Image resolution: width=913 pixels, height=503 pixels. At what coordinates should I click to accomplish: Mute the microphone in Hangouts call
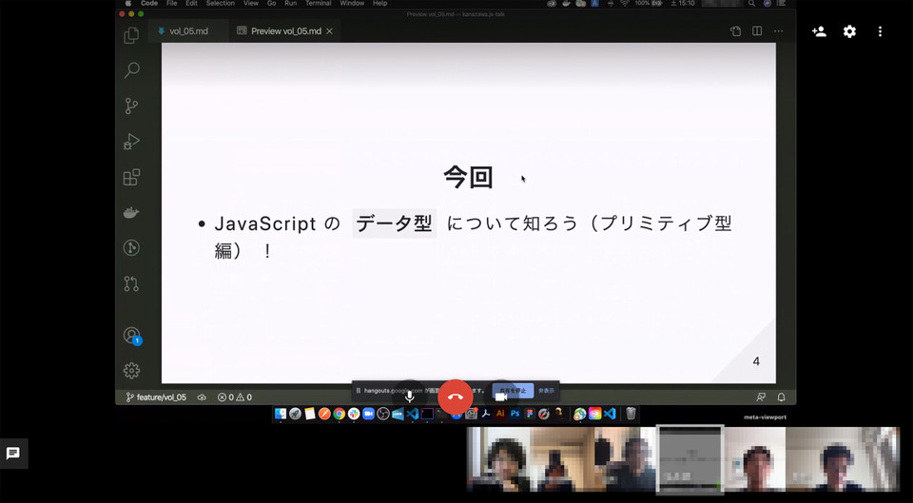410,397
